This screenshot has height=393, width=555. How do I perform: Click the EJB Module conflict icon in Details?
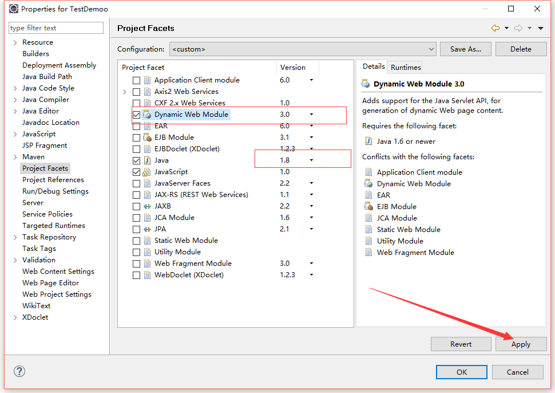(x=368, y=207)
